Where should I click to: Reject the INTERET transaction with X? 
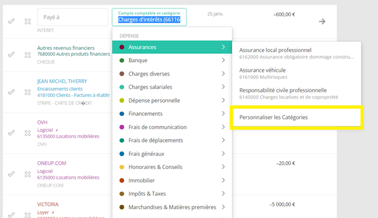28,21
